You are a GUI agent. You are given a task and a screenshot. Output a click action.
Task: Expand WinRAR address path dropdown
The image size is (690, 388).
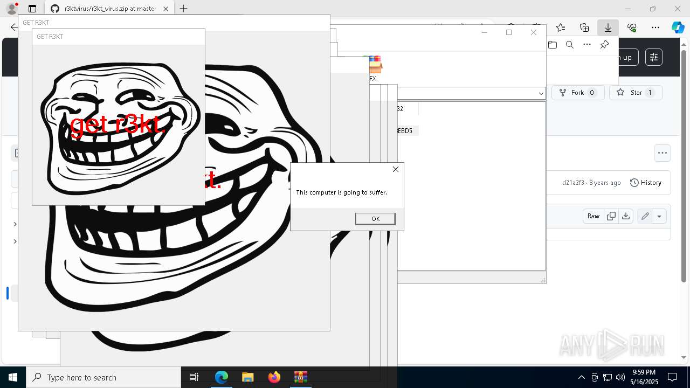coord(541,93)
